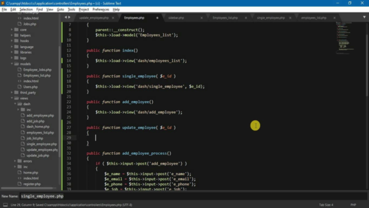Expand the language folder

(12, 47)
